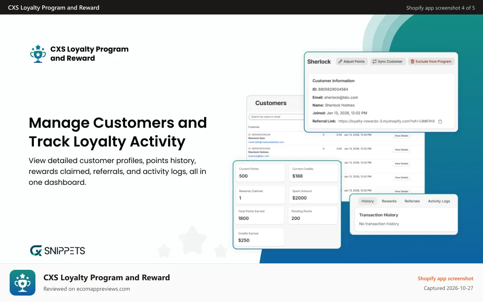Click Reviewed on ecomappreviews.com text
This screenshot has width=483, height=302.
[x=87, y=289]
